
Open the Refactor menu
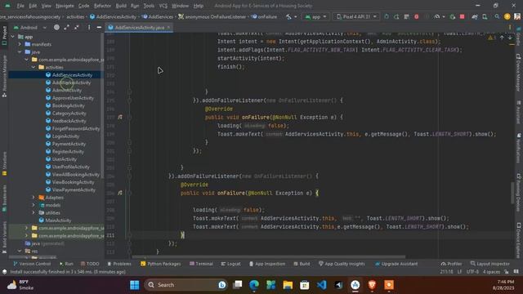pos(102,6)
